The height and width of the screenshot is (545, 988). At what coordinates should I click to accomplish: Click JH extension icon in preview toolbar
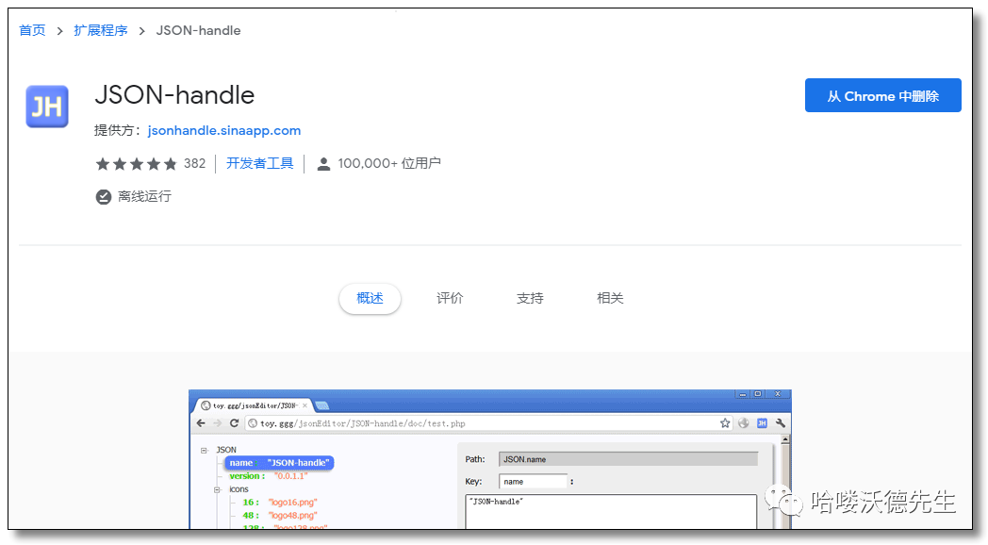[762, 422]
